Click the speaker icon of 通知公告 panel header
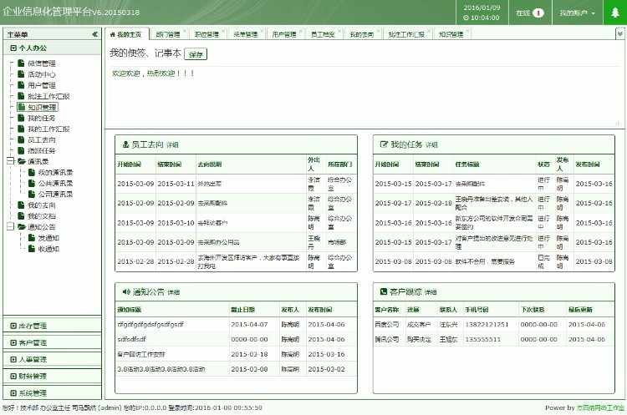Viewport: 627px width, 415px height. pos(126,292)
